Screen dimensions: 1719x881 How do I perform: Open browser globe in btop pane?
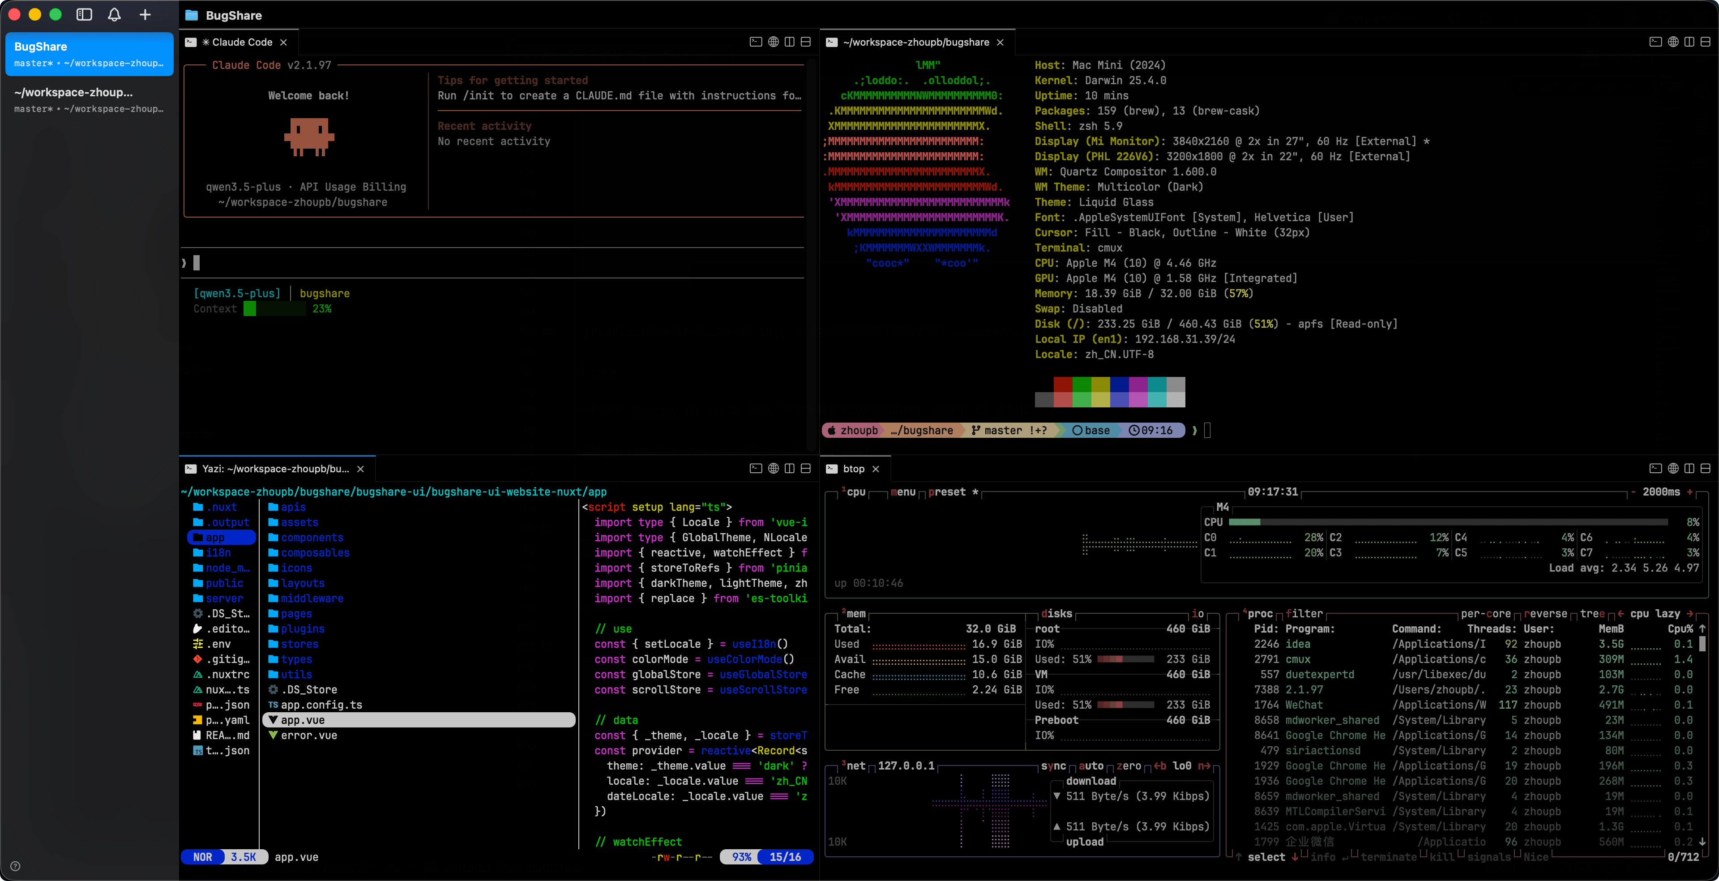point(1673,469)
